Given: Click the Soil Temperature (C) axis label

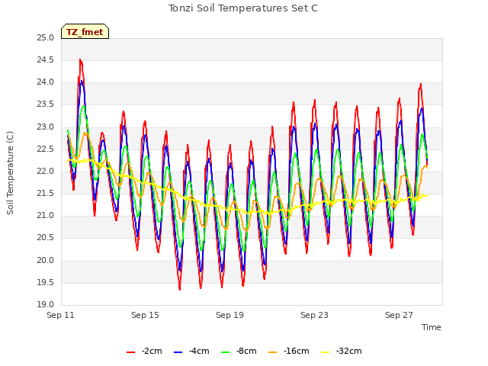Looking at the screenshot, I should click(x=10, y=173).
